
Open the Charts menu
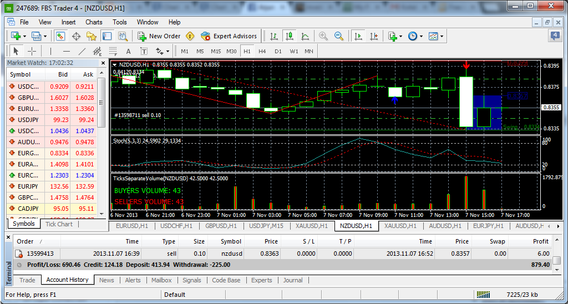pyautogui.click(x=94, y=22)
